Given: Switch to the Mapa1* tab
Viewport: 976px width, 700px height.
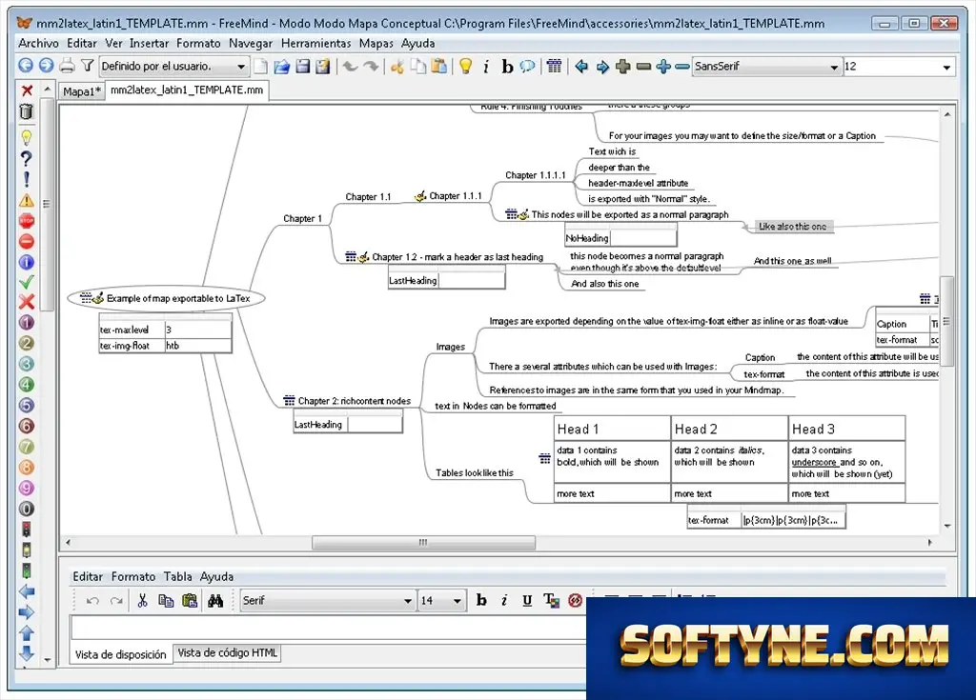Looking at the screenshot, I should [x=82, y=91].
